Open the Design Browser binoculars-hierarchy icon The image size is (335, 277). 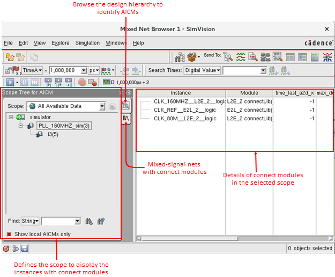tap(180, 57)
